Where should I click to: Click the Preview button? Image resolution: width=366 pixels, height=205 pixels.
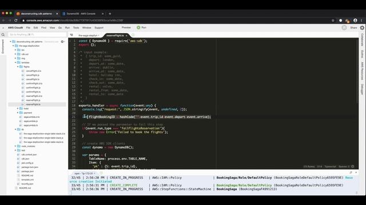(126, 27)
